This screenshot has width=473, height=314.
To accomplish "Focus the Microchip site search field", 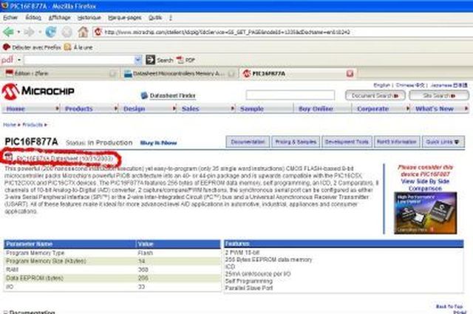I will pyautogui.click(x=290, y=95).
